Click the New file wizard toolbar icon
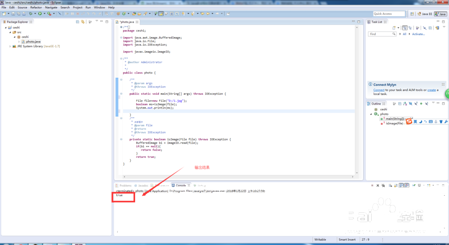 pos(4,13)
